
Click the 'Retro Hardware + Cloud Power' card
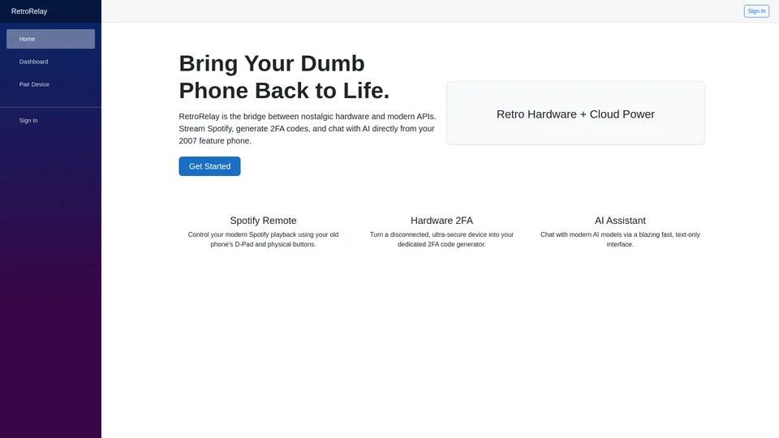(x=575, y=114)
